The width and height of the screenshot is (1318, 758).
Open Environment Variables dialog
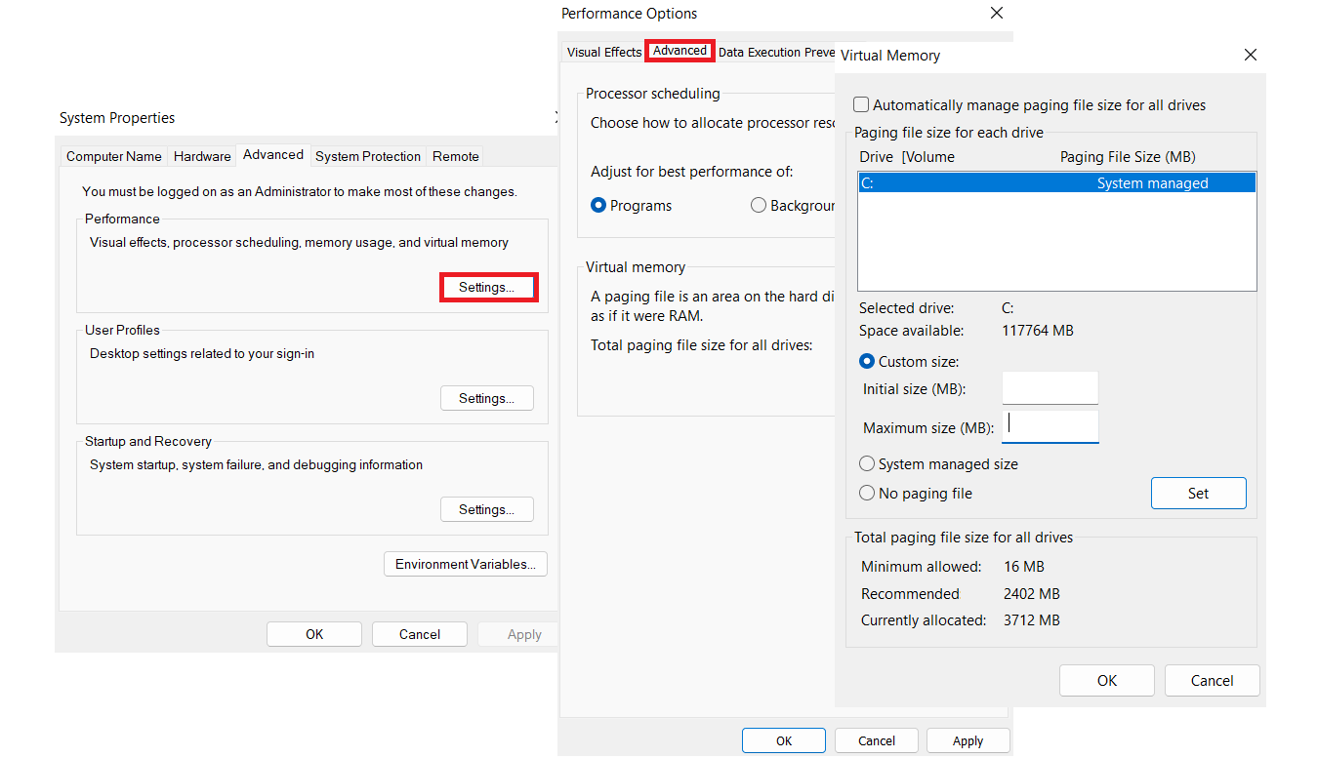pos(466,565)
